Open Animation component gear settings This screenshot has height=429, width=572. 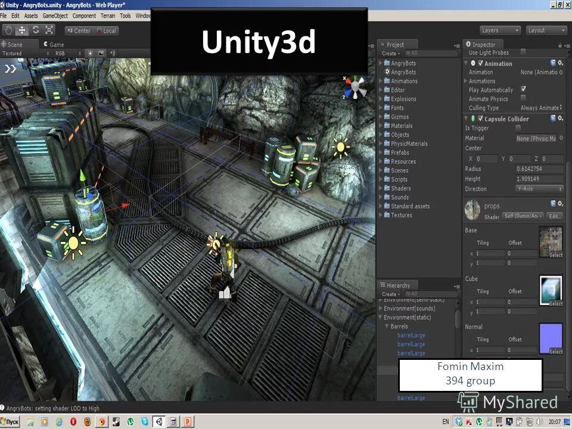[x=561, y=63]
